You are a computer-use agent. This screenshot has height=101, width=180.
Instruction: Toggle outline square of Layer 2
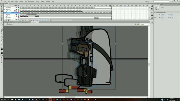coord(19,8)
